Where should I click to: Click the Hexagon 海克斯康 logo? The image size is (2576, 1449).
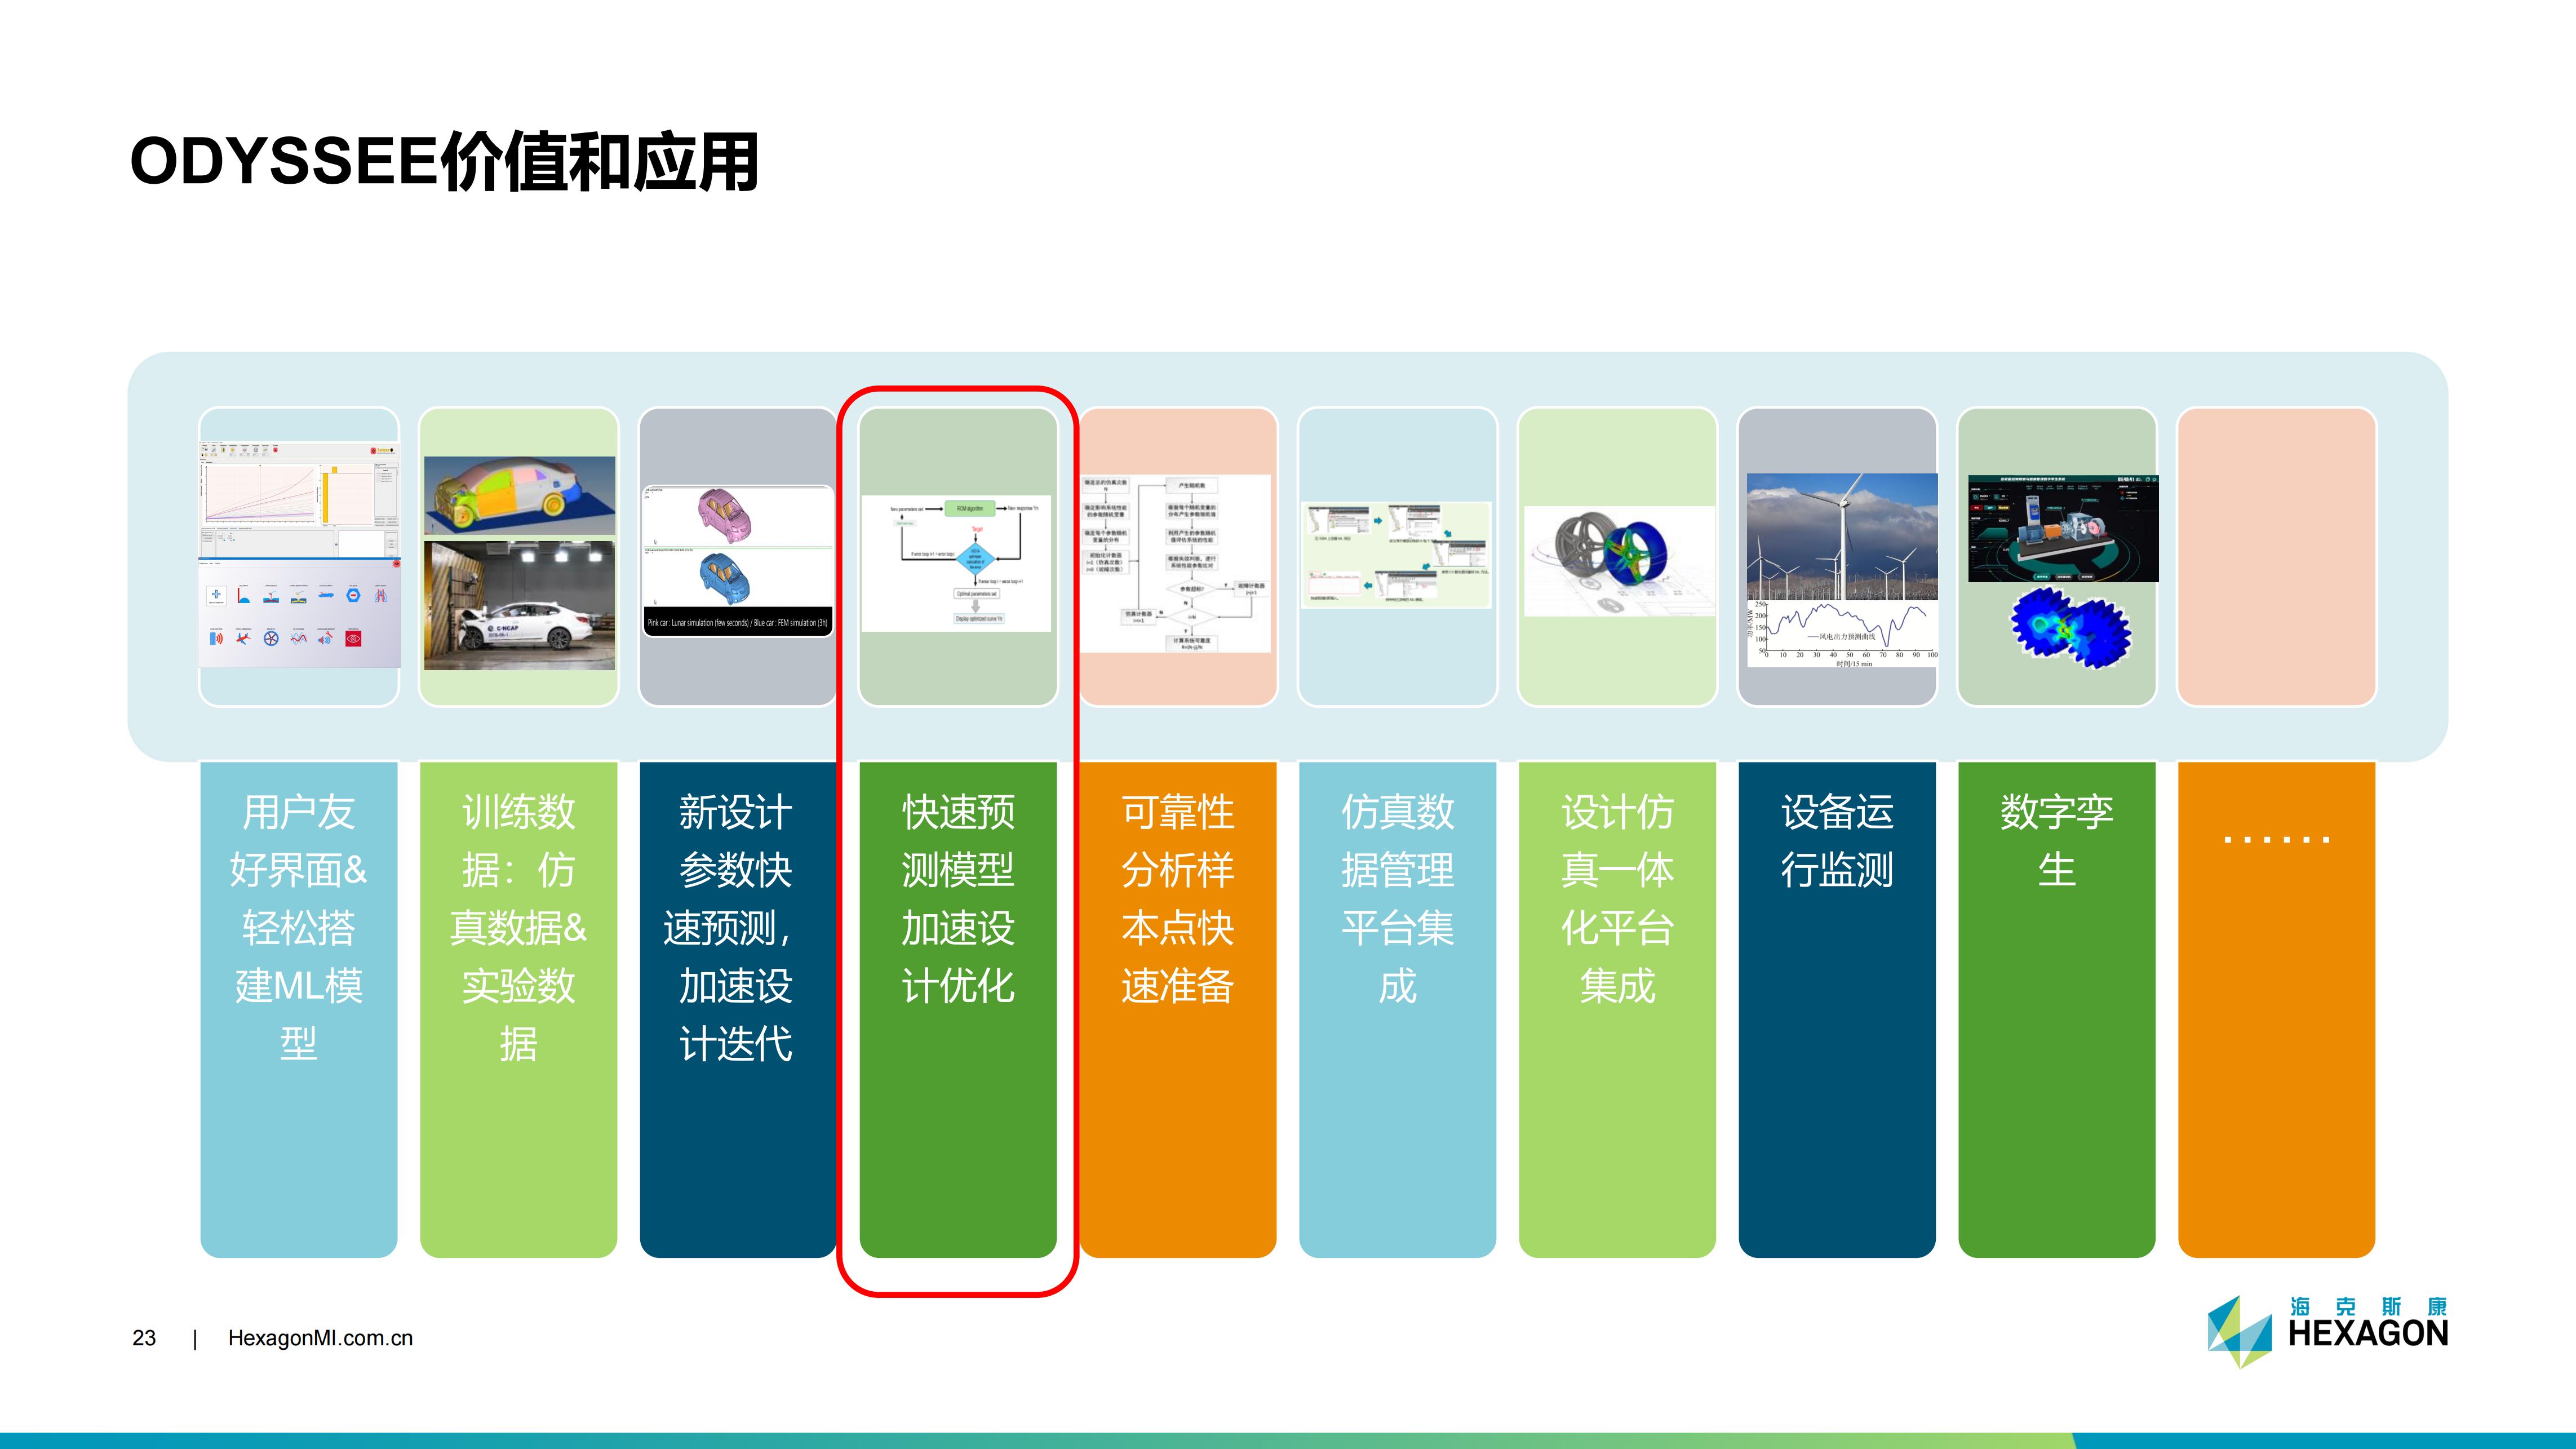(x=2327, y=1331)
